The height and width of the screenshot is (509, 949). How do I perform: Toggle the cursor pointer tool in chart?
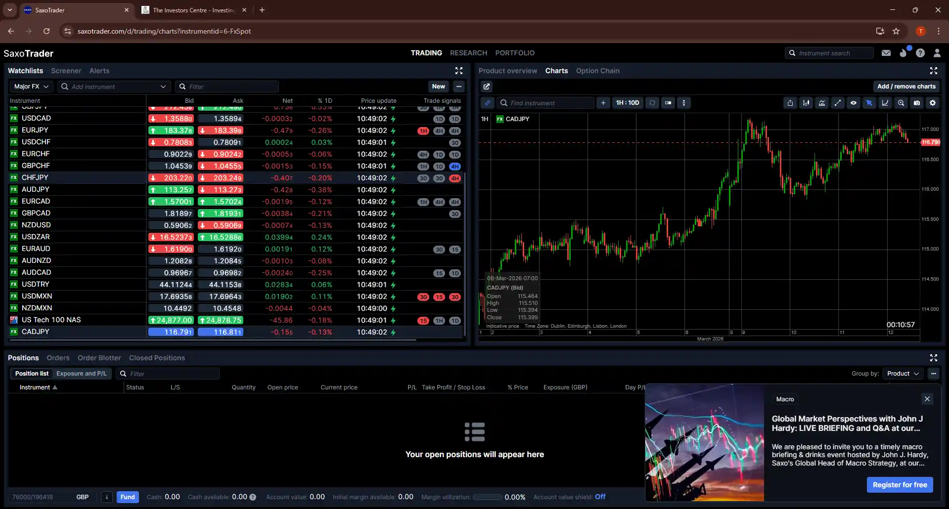869,103
